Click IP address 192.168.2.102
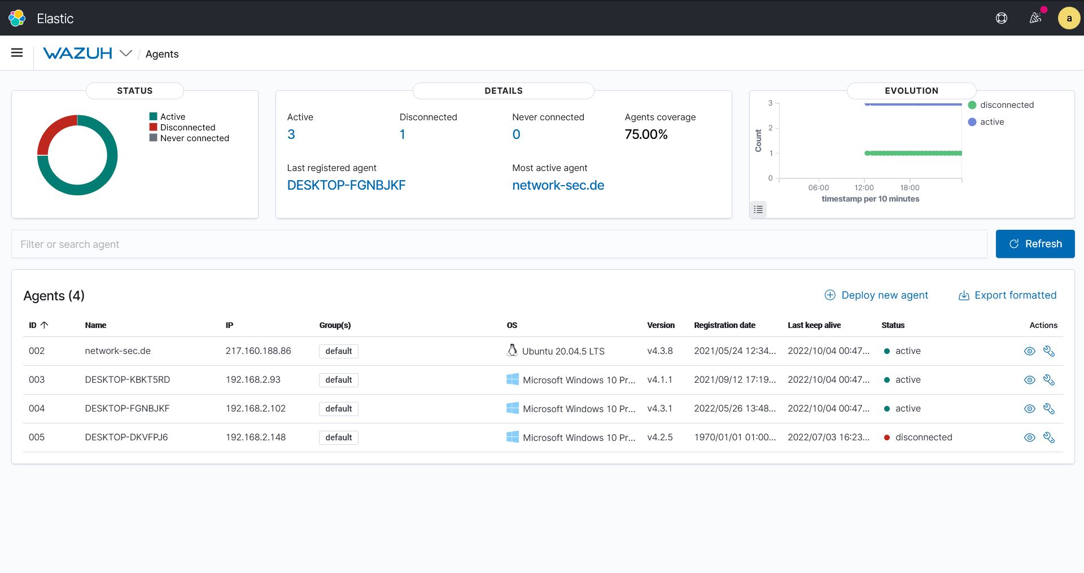This screenshot has width=1084, height=573. (x=255, y=408)
